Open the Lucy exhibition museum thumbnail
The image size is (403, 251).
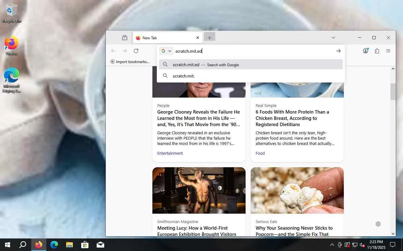(199, 190)
